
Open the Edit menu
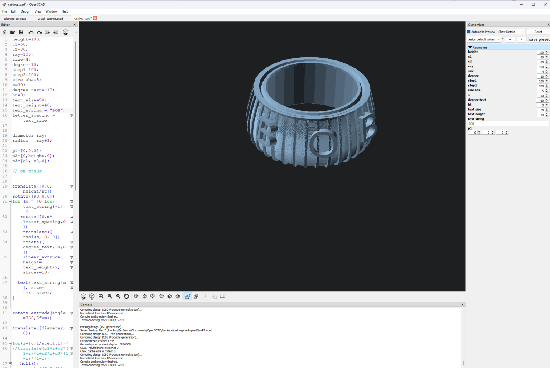point(14,11)
